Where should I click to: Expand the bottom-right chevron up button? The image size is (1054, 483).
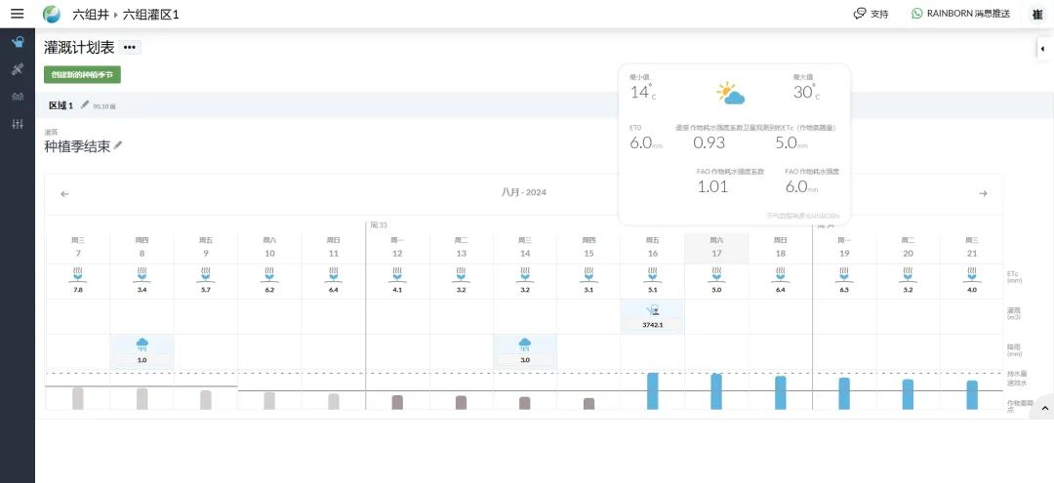coord(1044,407)
